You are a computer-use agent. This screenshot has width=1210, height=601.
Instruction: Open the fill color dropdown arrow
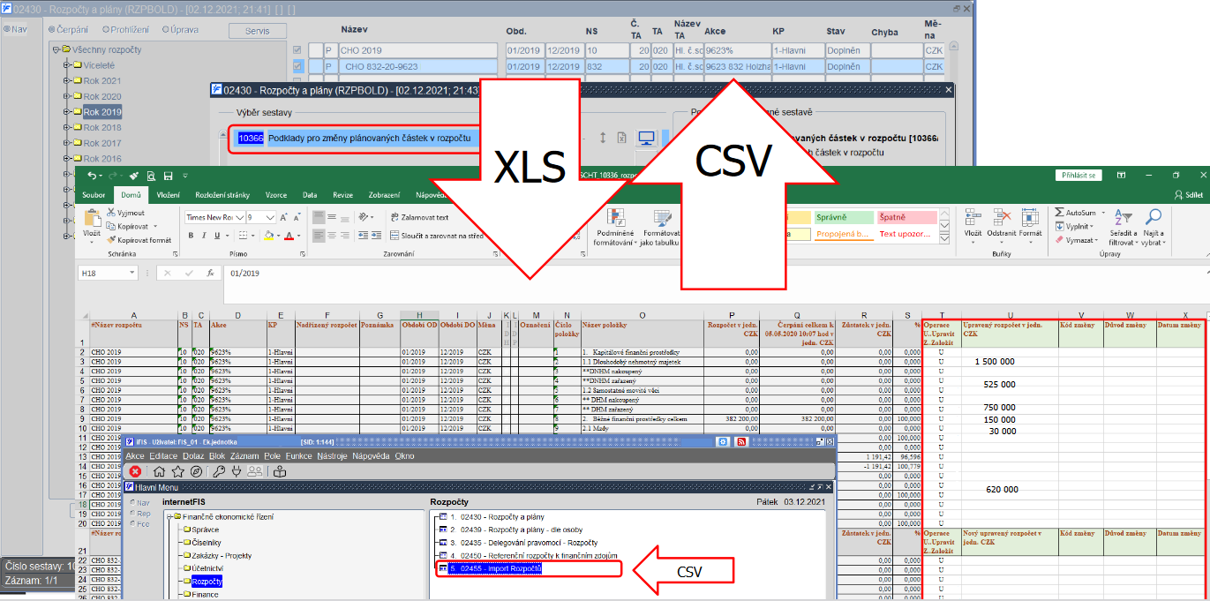pos(279,236)
